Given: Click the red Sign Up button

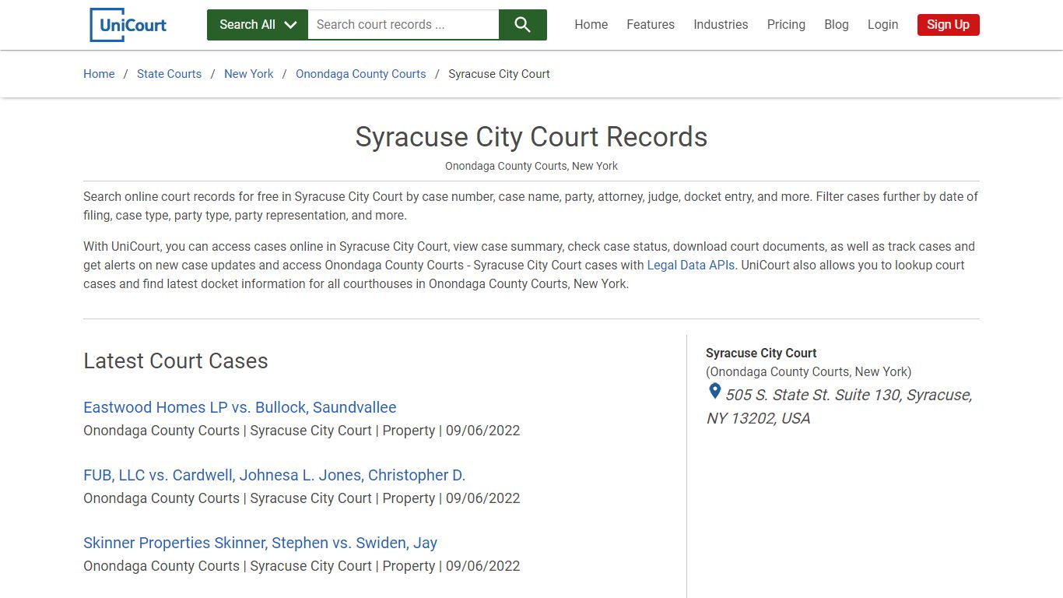Looking at the screenshot, I should [x=948, y=25].
